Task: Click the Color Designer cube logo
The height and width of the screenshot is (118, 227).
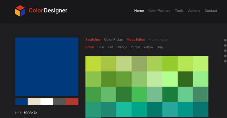Action: click(20, 11)
